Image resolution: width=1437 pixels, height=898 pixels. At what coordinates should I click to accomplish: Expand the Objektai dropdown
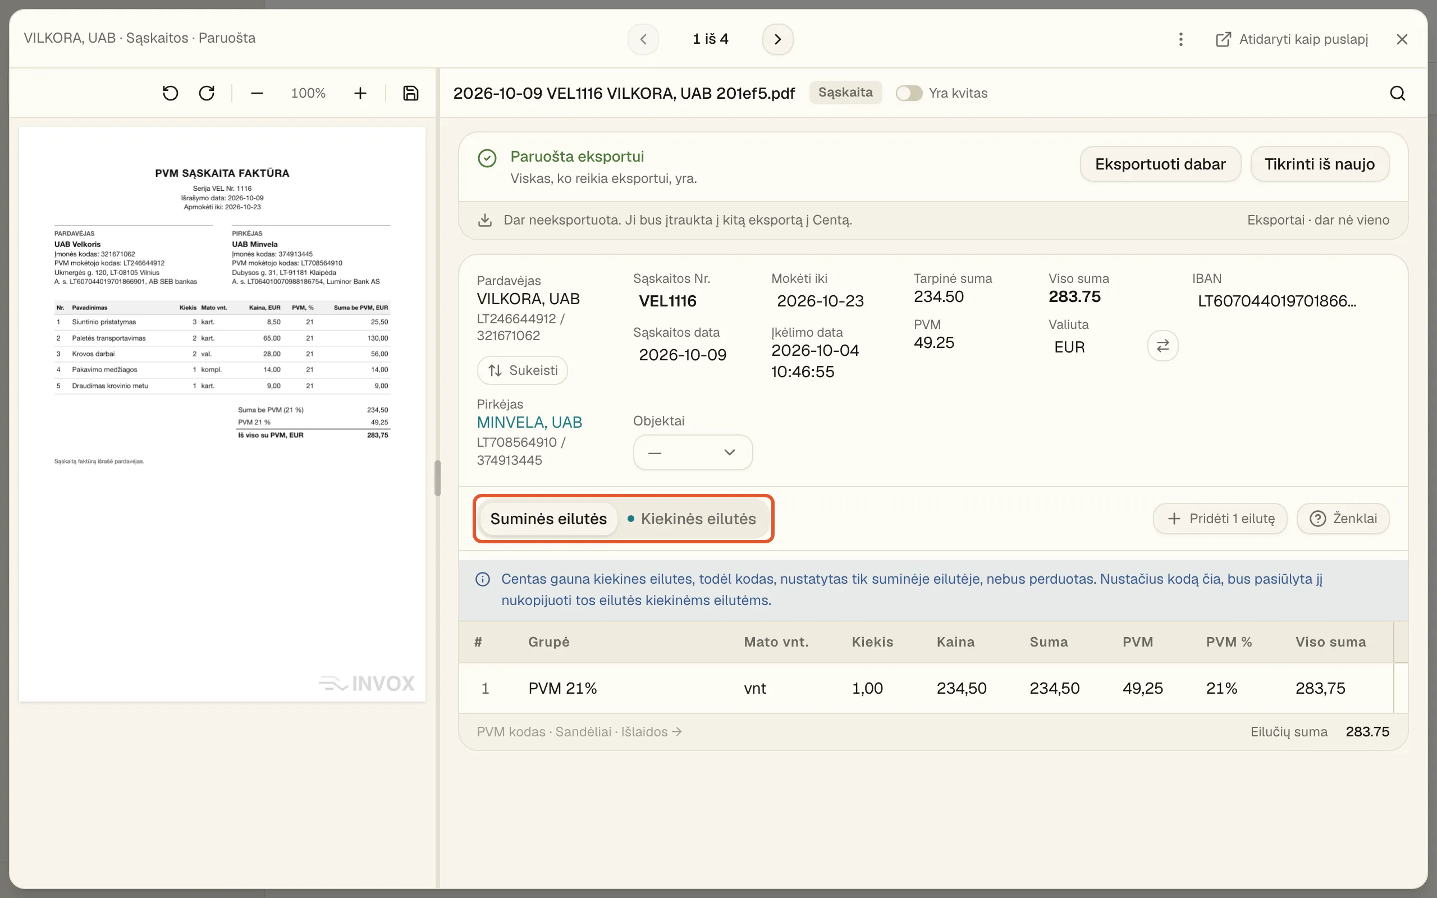tap(693, 452)
